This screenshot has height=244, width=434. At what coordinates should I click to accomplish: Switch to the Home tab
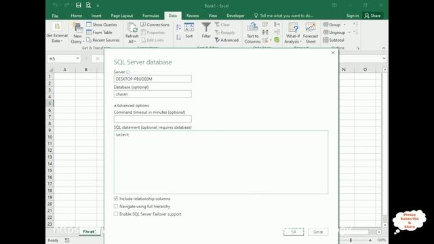77,16
